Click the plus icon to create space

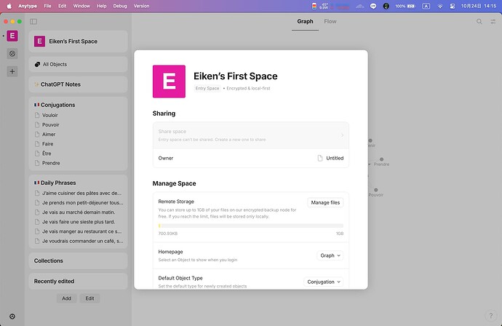12,71
